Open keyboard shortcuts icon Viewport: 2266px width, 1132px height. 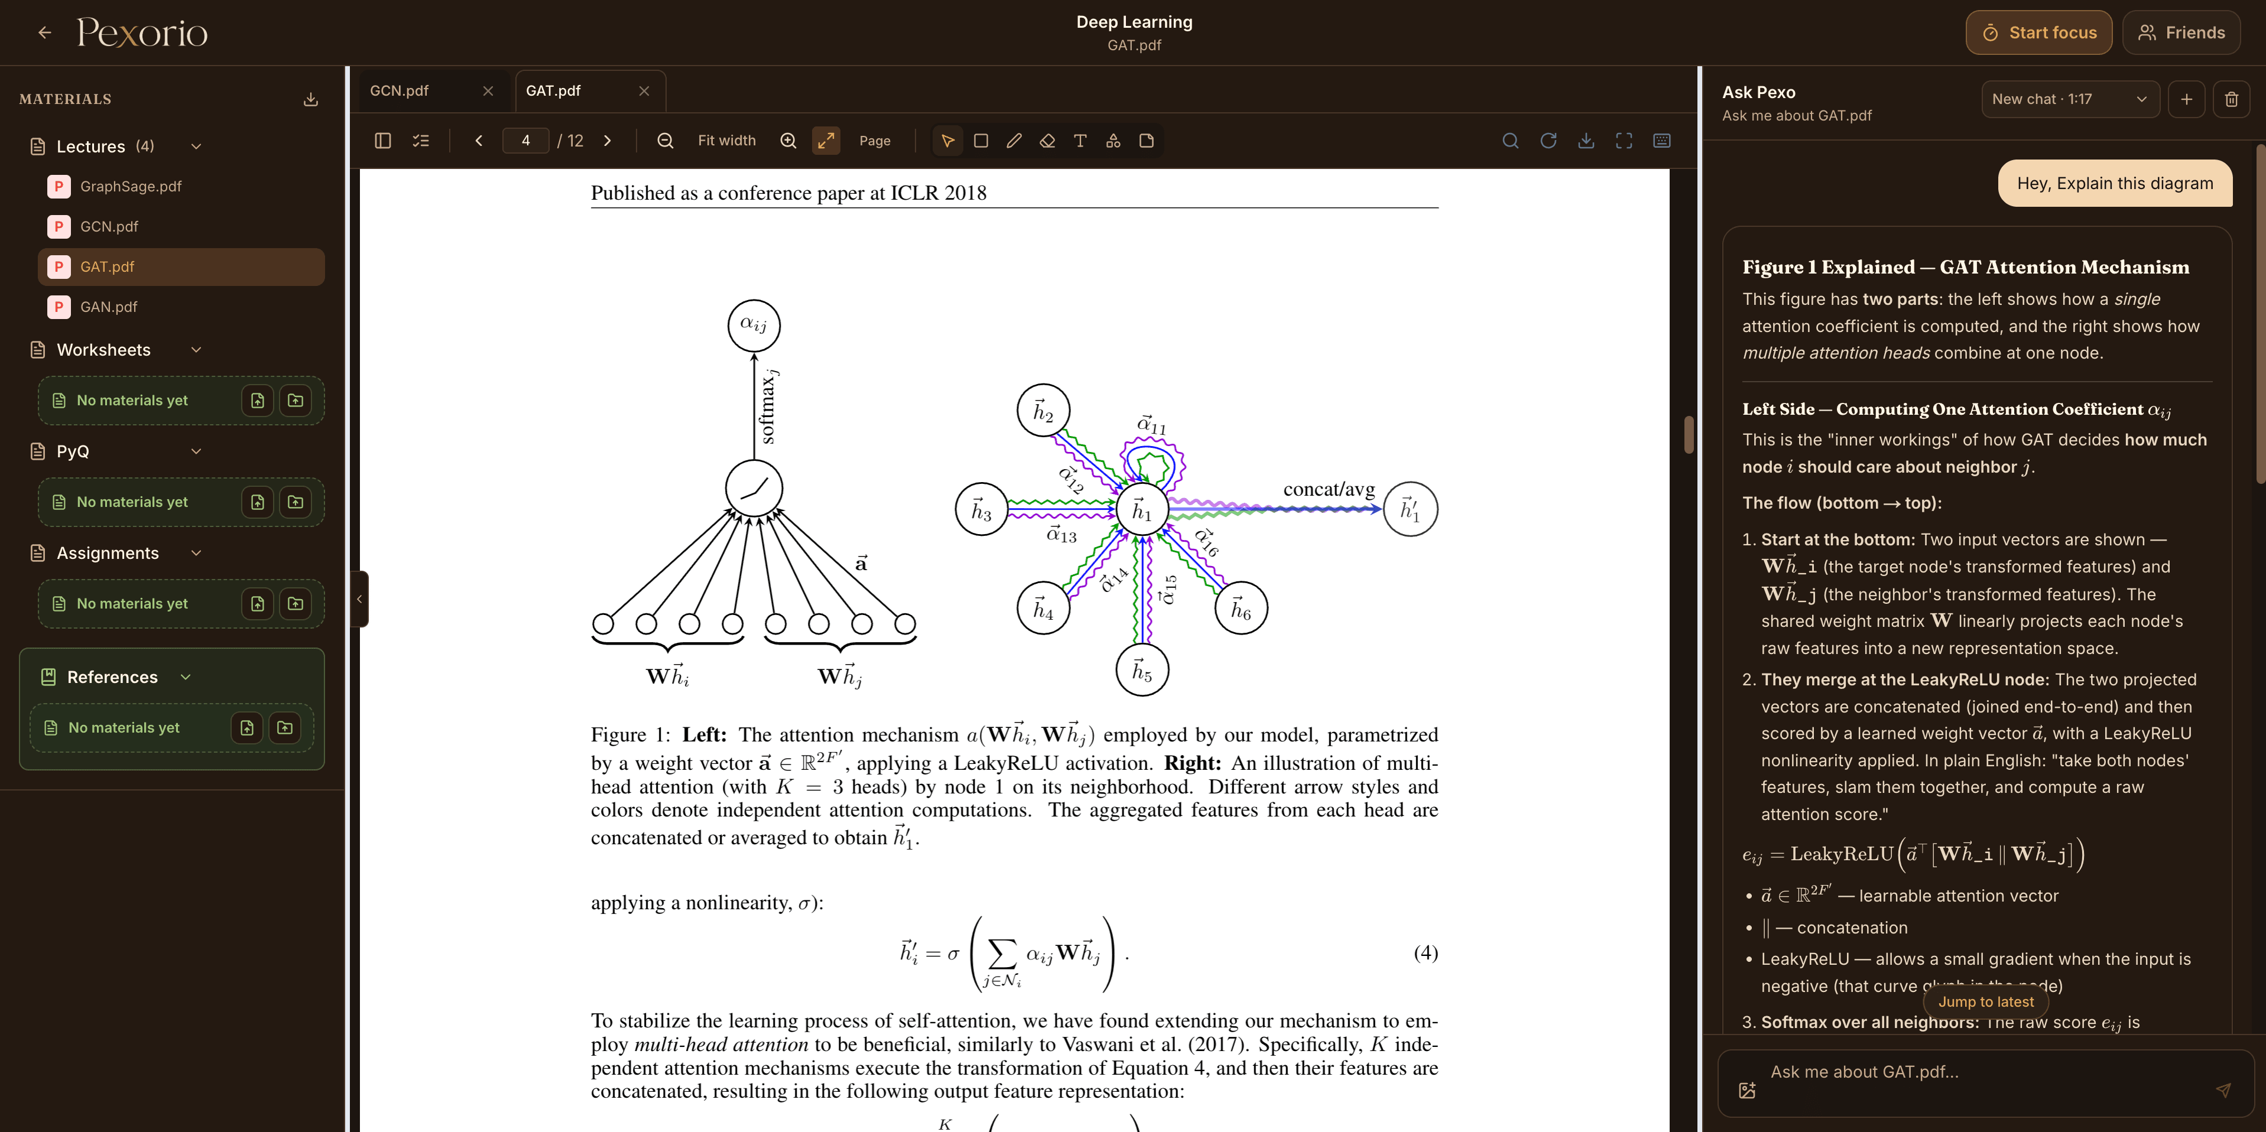(x=1662, y=141)
